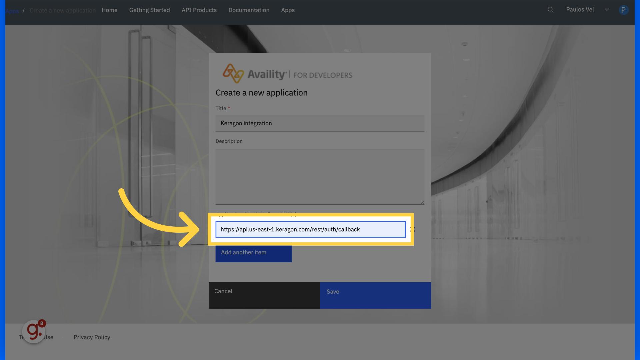Click the Availity for Developers logo
The image size is (640, 360).
click(x=287, y=74)
